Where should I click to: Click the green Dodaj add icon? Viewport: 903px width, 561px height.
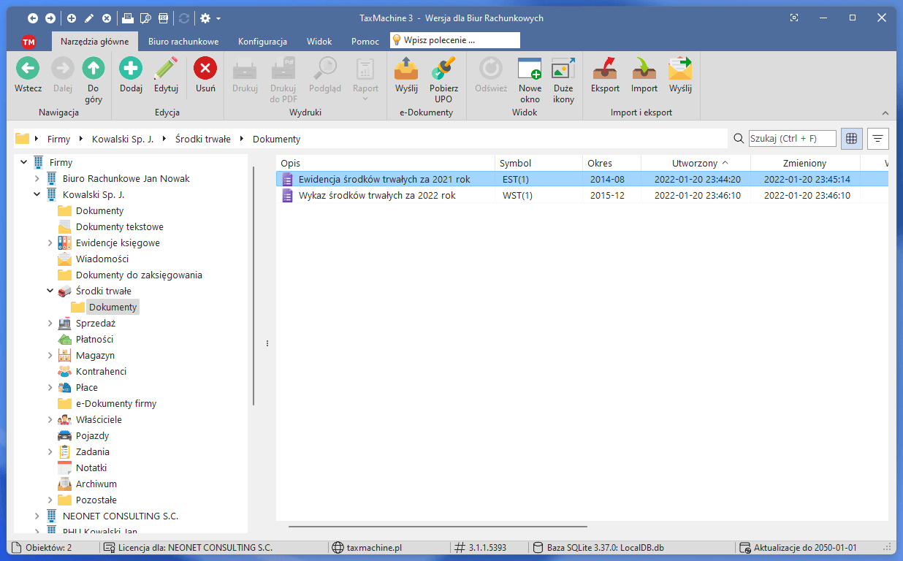pos(131,69)
